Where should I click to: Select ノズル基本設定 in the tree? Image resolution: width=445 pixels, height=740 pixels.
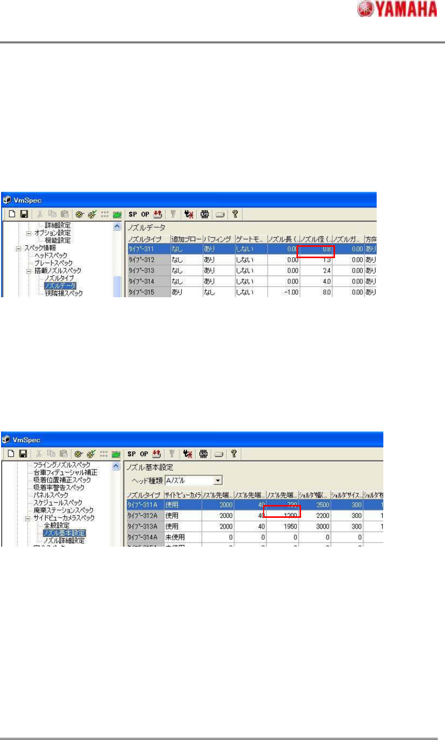(65, 533)
